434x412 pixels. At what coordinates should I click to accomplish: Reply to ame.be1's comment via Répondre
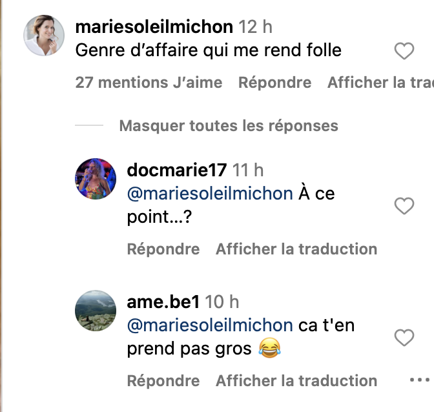163,381
